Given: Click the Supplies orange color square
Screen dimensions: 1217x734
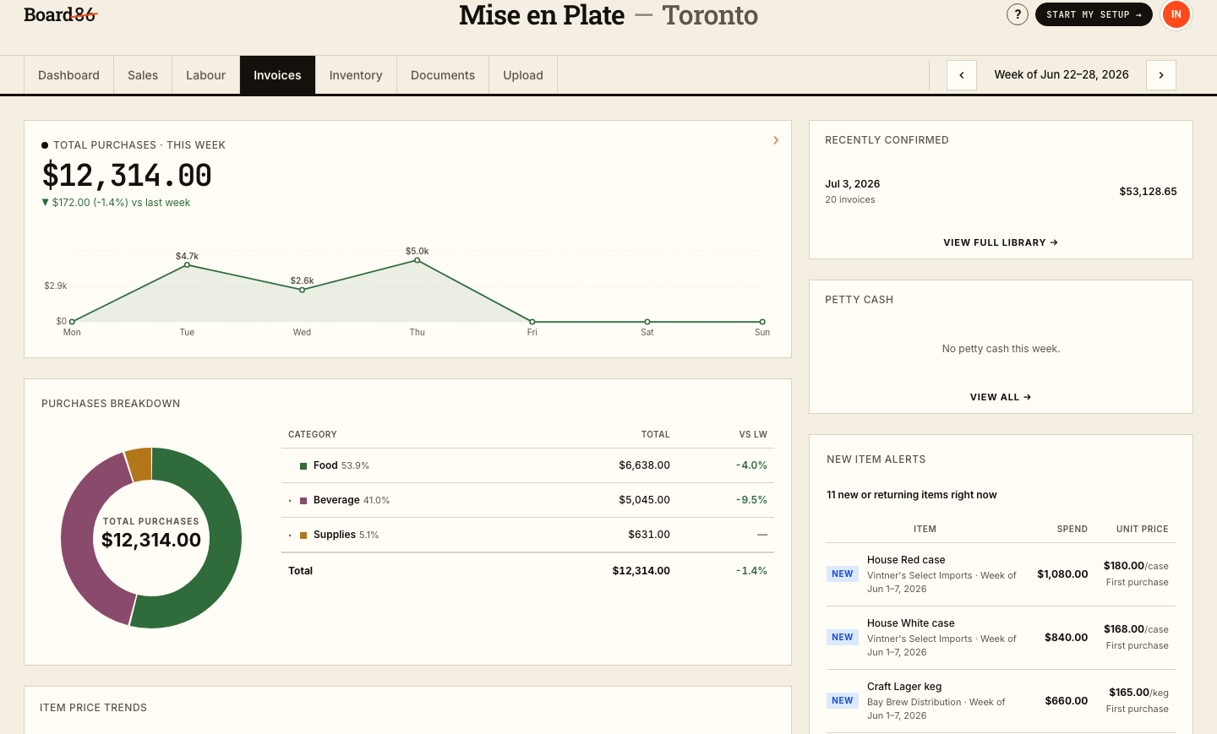Looking at the screenshot, I should [303, 536].
